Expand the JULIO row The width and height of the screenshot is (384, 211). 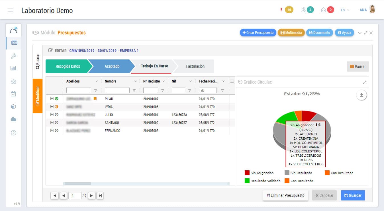52,115
